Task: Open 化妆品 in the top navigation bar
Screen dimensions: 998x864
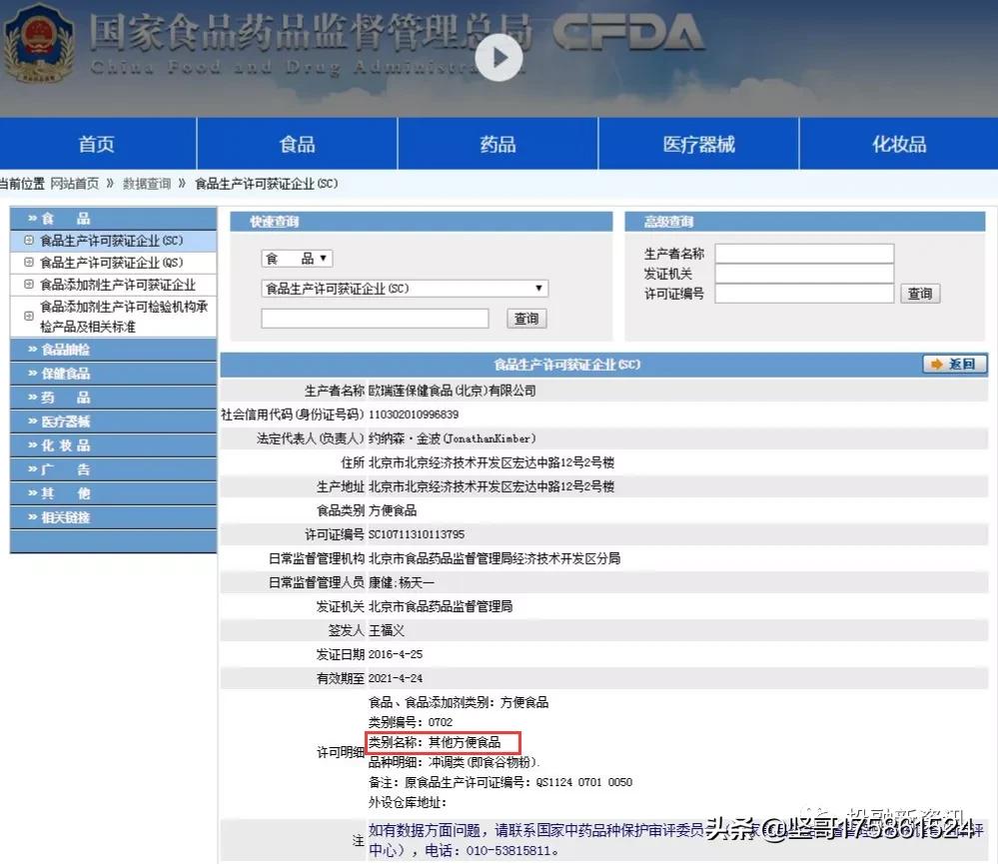Action: click(899, 145)
